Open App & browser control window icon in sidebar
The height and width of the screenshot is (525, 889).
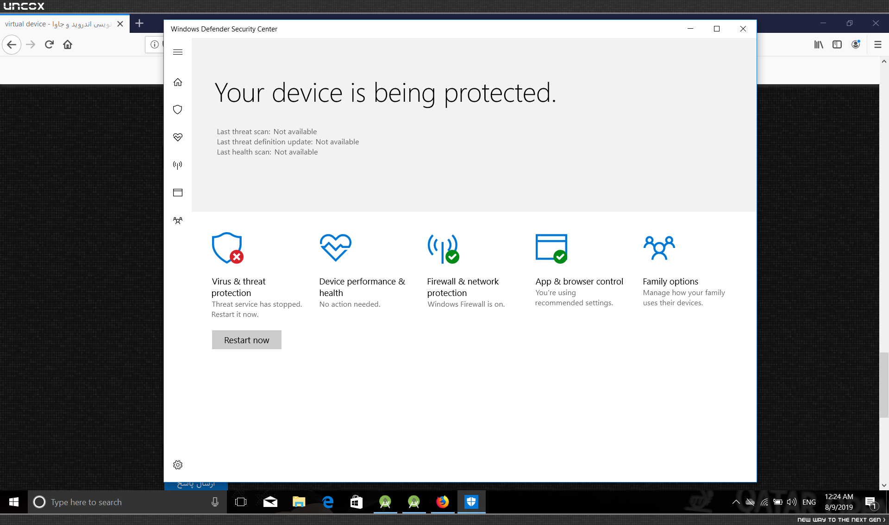point(178,192)
